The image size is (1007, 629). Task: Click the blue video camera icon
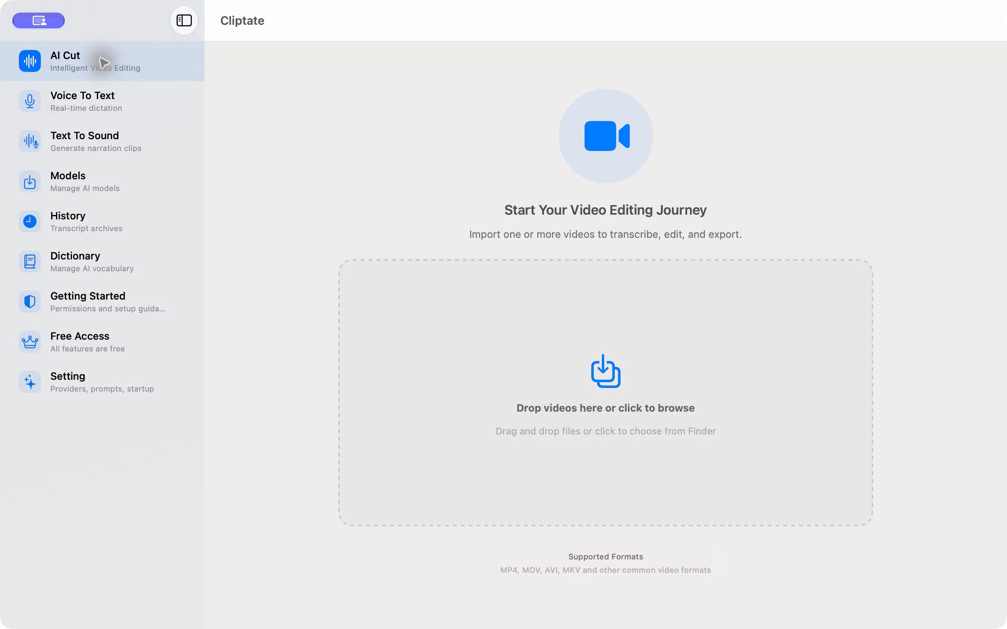pyautogui.click(x=607, y=136)
